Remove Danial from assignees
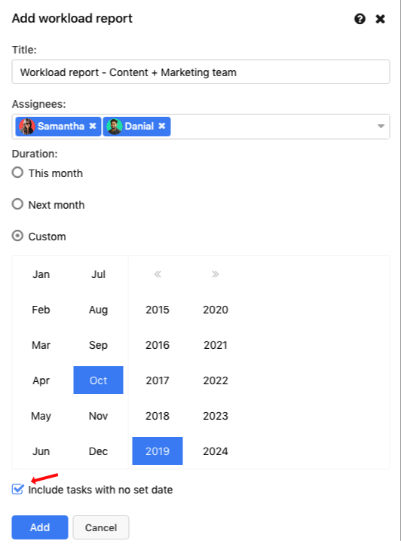This screenshot has height=550, width=401. 162,126
